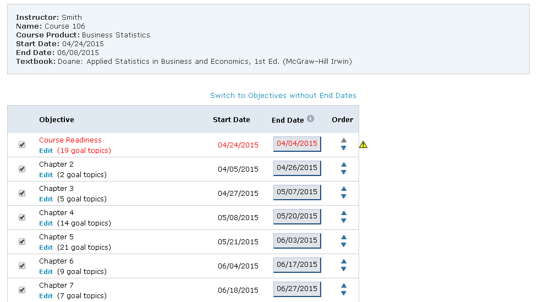The width and height of the screenshot is (539, 302).
Task: Move Course Readiness down with arrow
Action: pyautogui.click(x=344, y=148)
